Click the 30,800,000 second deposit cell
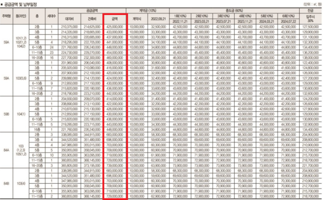Image resolution: width=323 pixels, height=200 pixels. [158, 63]
